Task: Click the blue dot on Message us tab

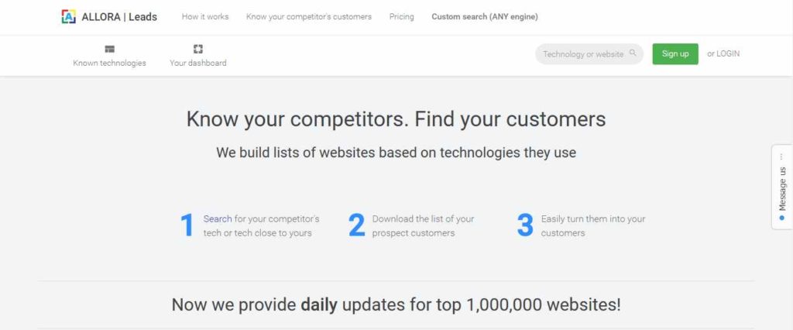Action: (x=782, y=218)
